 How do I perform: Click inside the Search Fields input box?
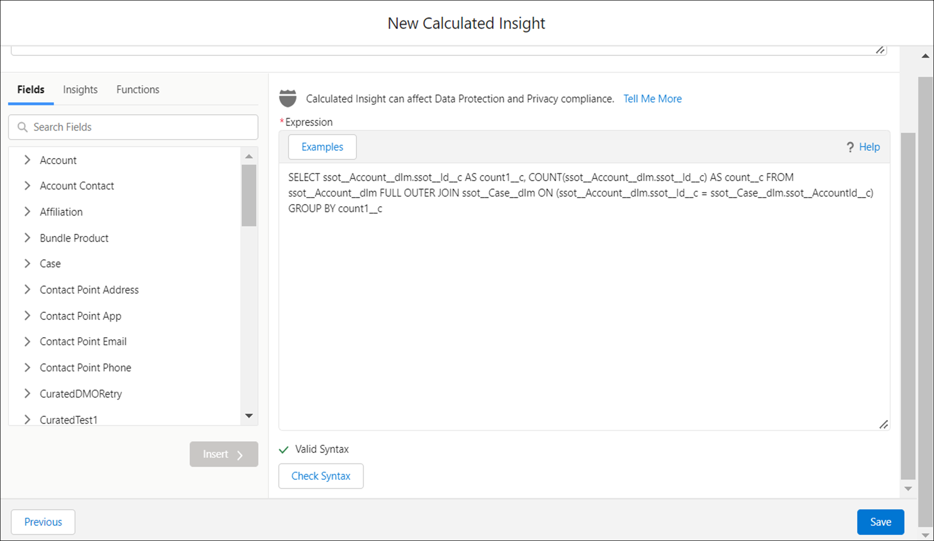pos(133,127)
